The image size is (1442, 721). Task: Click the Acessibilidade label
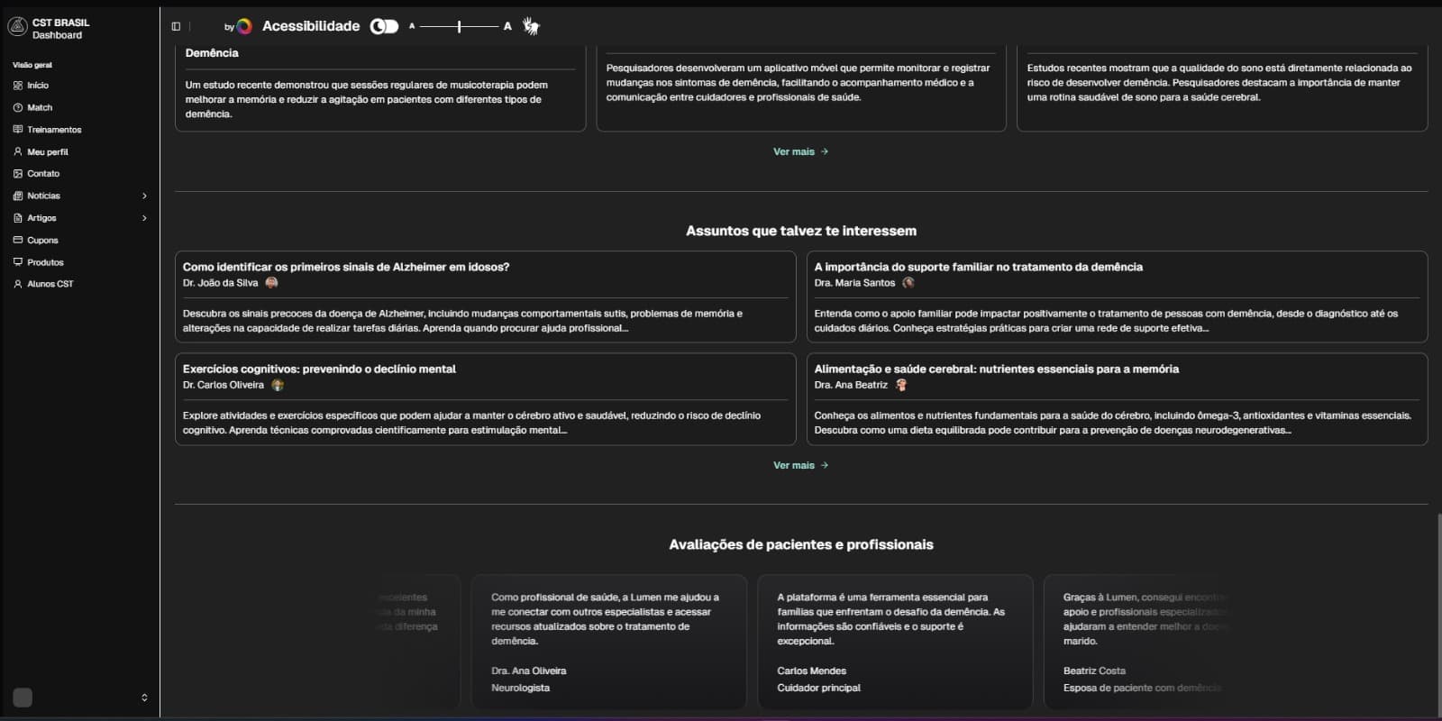pos(311,26)
